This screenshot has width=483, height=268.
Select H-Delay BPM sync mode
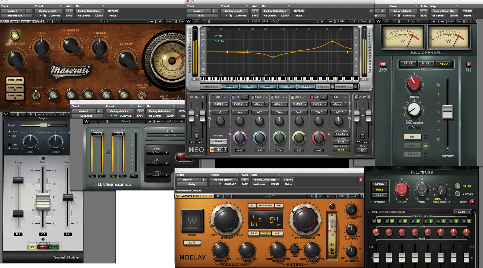254,234
